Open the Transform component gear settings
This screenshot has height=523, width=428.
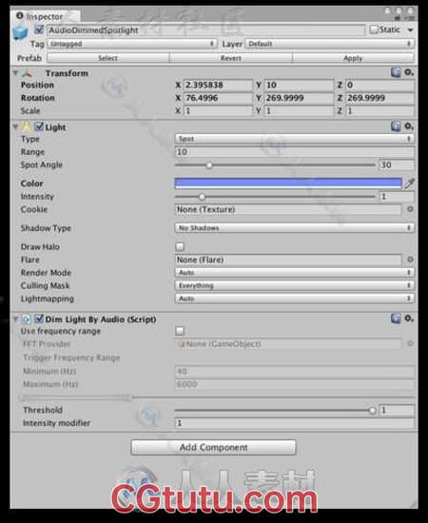coord(409,72)
